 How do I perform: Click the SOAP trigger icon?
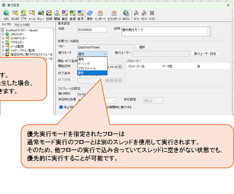[15, 13]
